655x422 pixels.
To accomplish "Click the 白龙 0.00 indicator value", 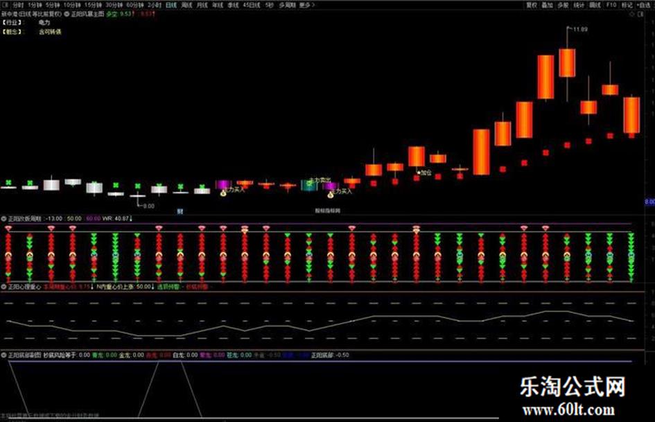I will coord(185,355).
